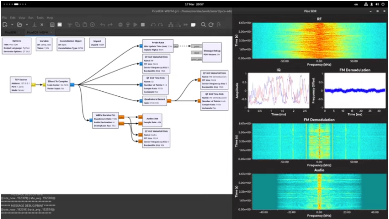Open the Tools menu
389x219 pixels.
tap(40, 18)
